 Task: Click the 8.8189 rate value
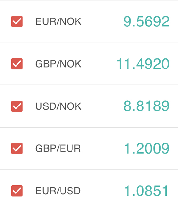(146, 106)
